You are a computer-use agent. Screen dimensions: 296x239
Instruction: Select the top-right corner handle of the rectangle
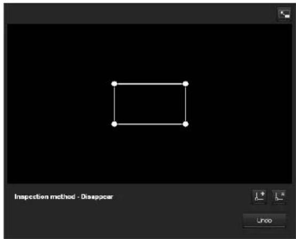point(185,84)
